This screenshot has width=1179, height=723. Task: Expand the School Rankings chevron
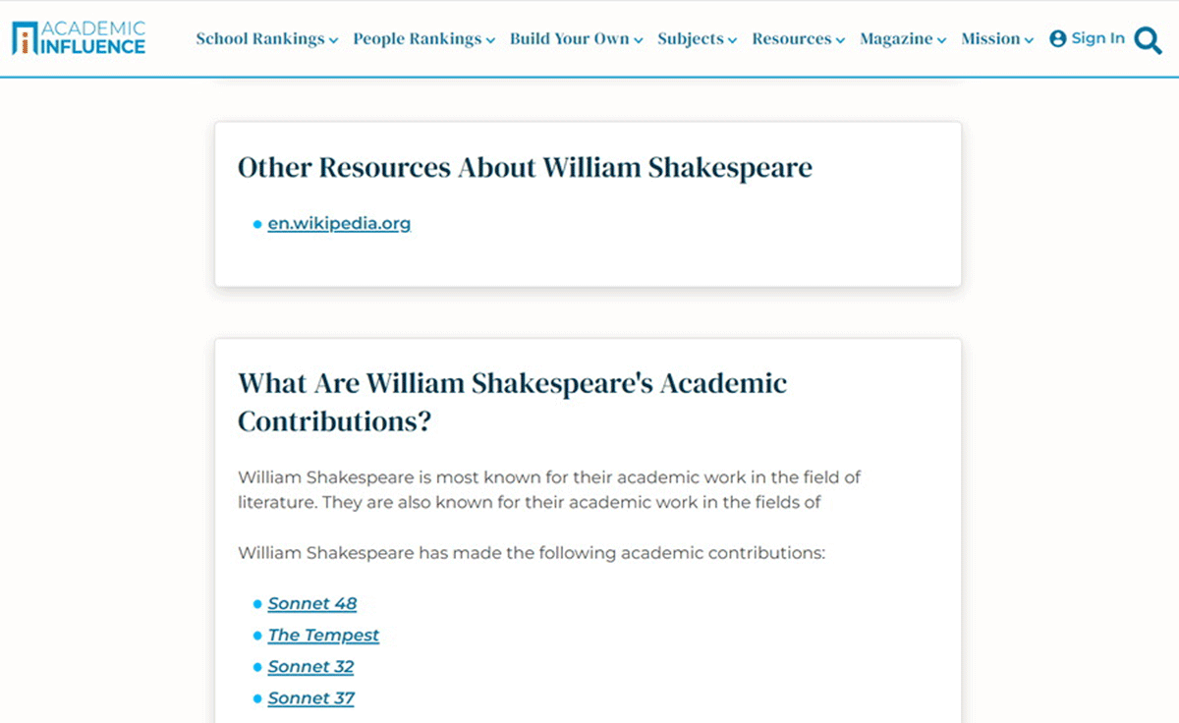(x=334, y=40)
